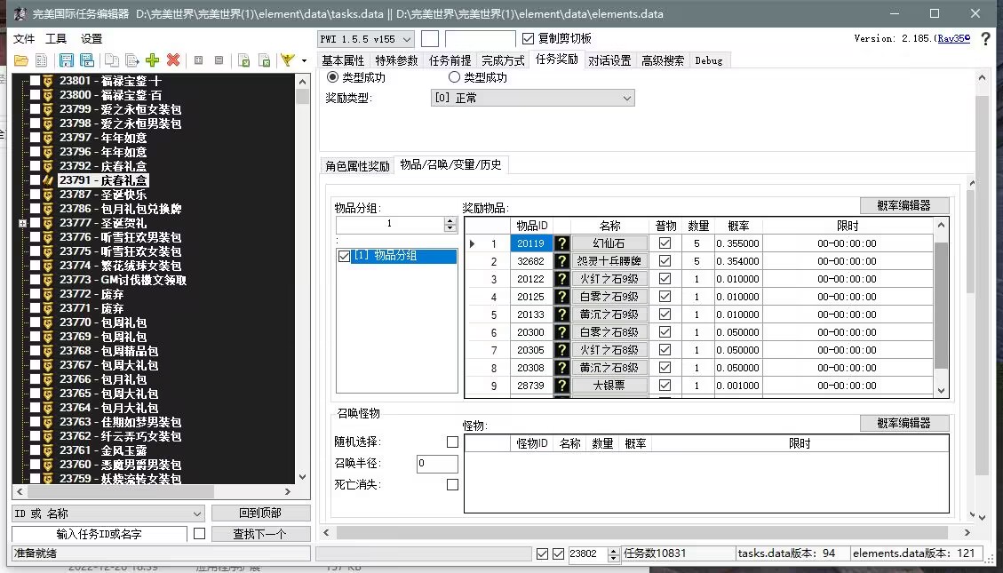
Task: Click the task tree horizontal scrollbar
Action: coord(121,492)
